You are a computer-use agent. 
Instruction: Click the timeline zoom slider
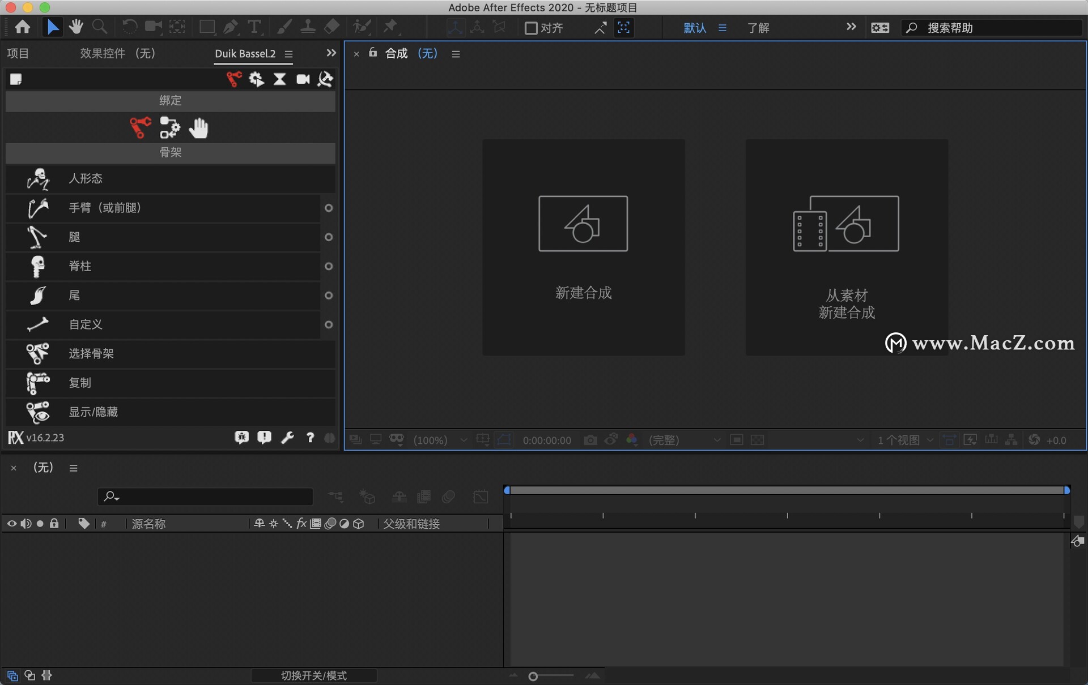(x=552, y=676)
